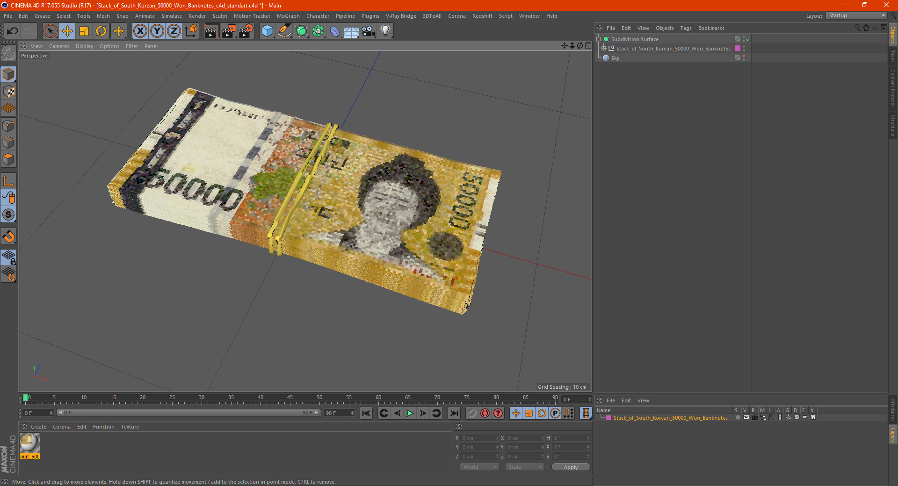Click the magenta layer color swatch for Stack object

coord(738,49)
